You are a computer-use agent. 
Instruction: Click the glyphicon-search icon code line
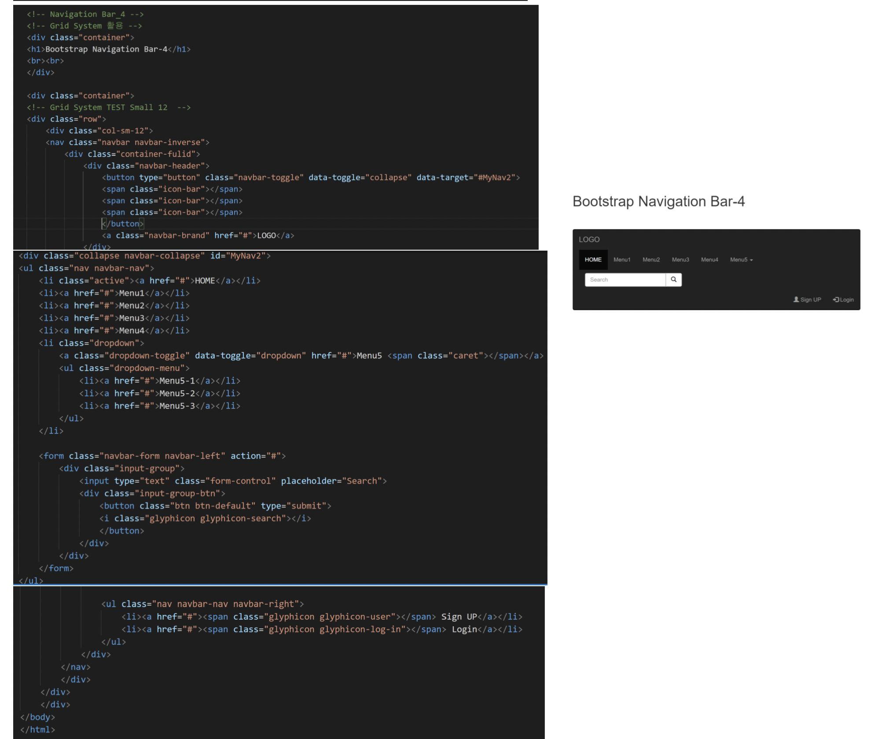coord(205,518)
